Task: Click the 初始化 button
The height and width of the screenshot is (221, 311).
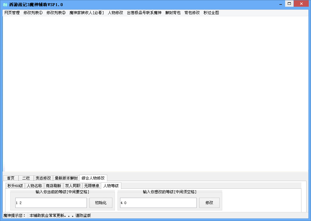Action: (101, 203)
